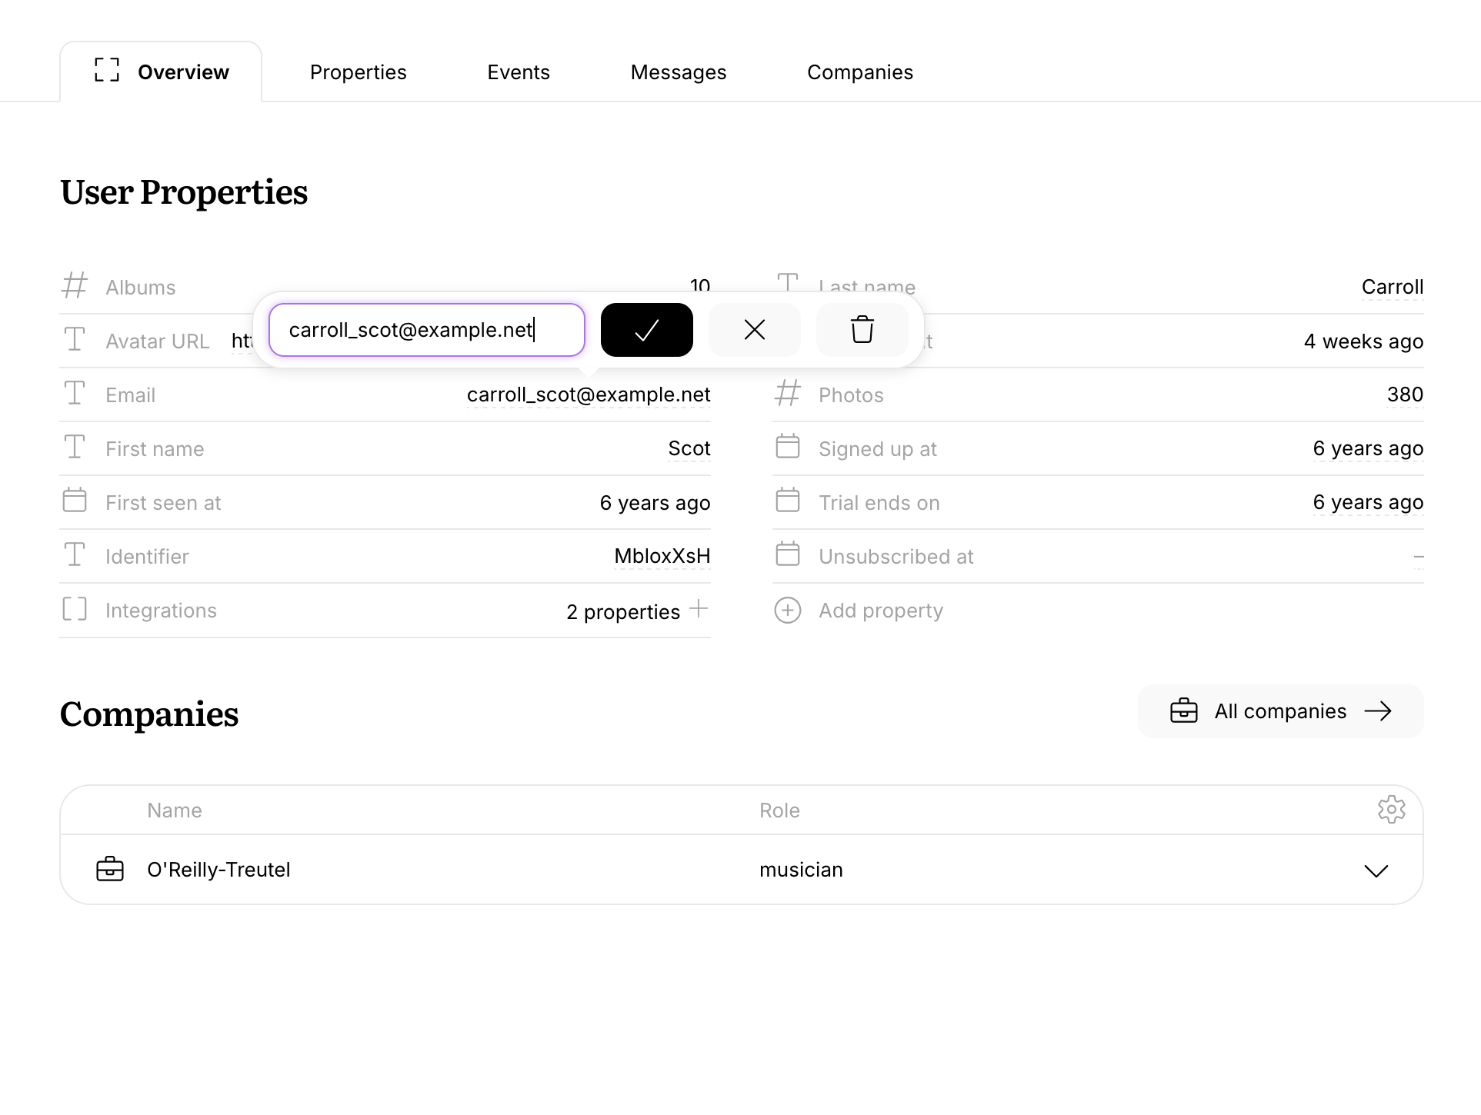The image size is (1481, 1115).
Task: Click the O'Reilly-Treutel briefcase icon
Action: click(110, 869)
